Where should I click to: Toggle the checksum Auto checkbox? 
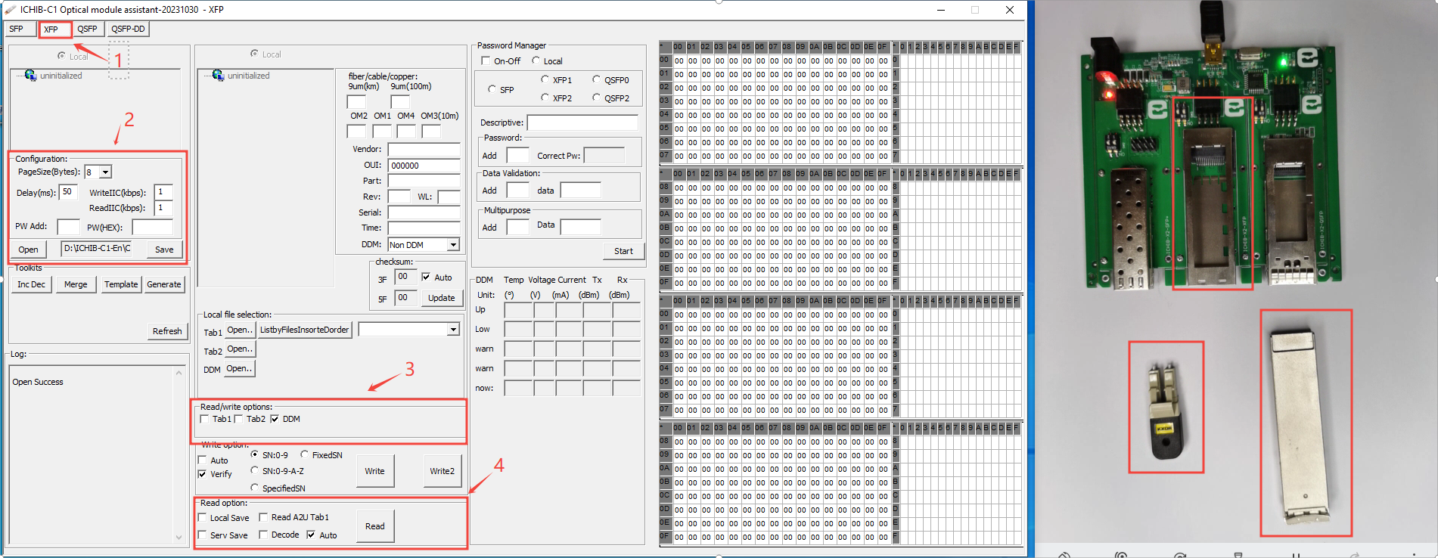(426, 277)
